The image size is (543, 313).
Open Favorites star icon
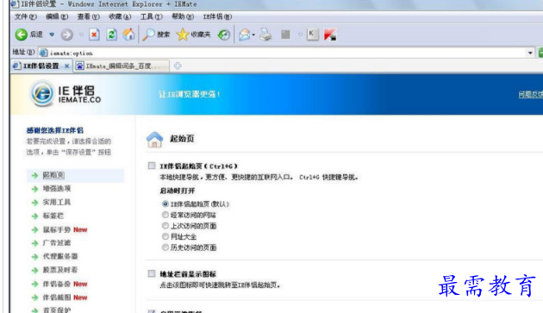[x=182, y=34]
